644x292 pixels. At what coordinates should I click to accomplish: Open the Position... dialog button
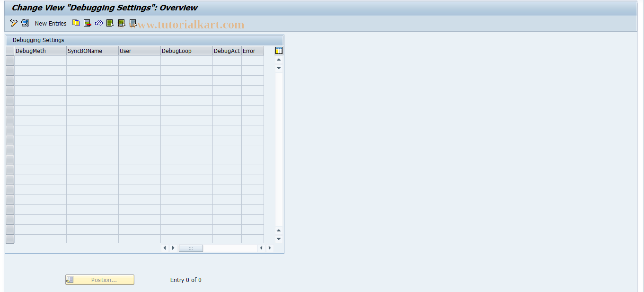[100, 280]
